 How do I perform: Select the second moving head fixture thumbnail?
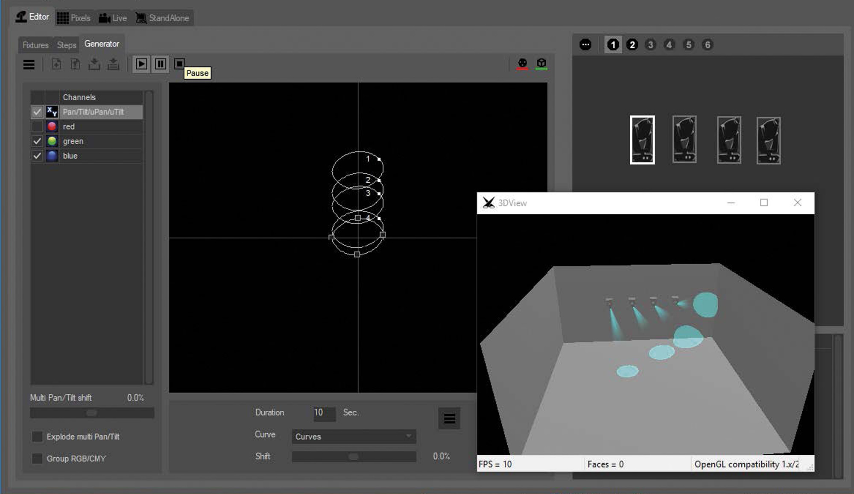[x=684, y=140]
